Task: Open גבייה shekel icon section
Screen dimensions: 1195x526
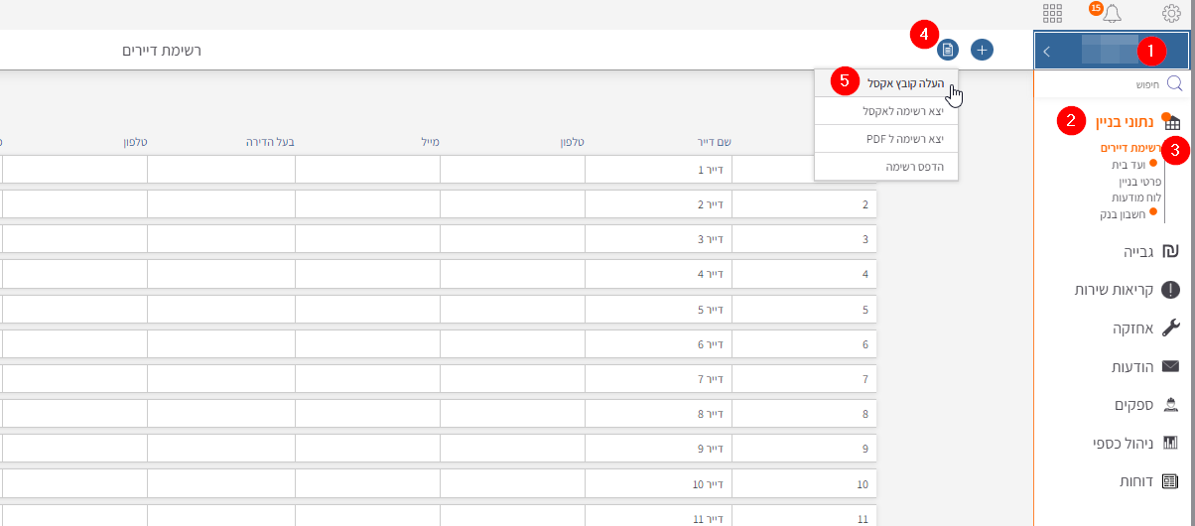Action: [x=1170, y=251]
